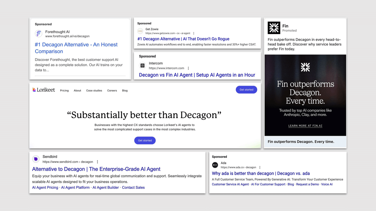
Task: Open Ada Voice AI sitelink
Action: tap(327, 184)
